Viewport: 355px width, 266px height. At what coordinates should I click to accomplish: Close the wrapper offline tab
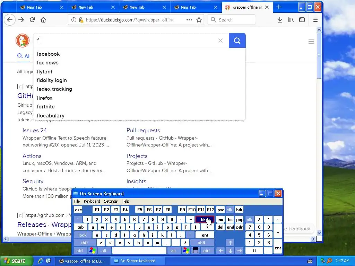pos(267,7)
